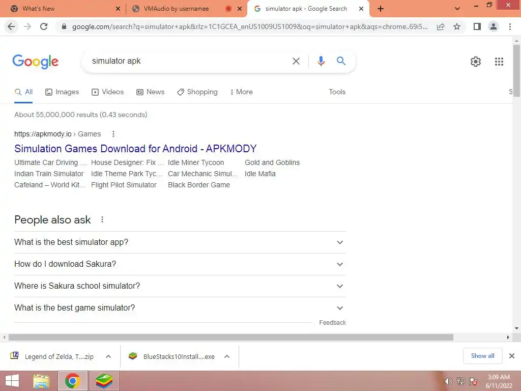
Task: Clear the search box with the X icon
Action: pyautogui.click(x=296, y=61)
